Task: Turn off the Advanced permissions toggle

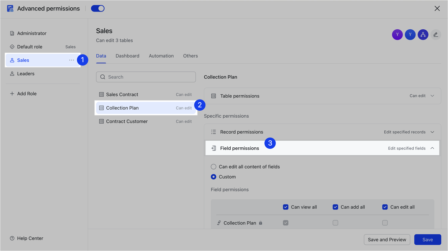Action: tap(97, 8)
